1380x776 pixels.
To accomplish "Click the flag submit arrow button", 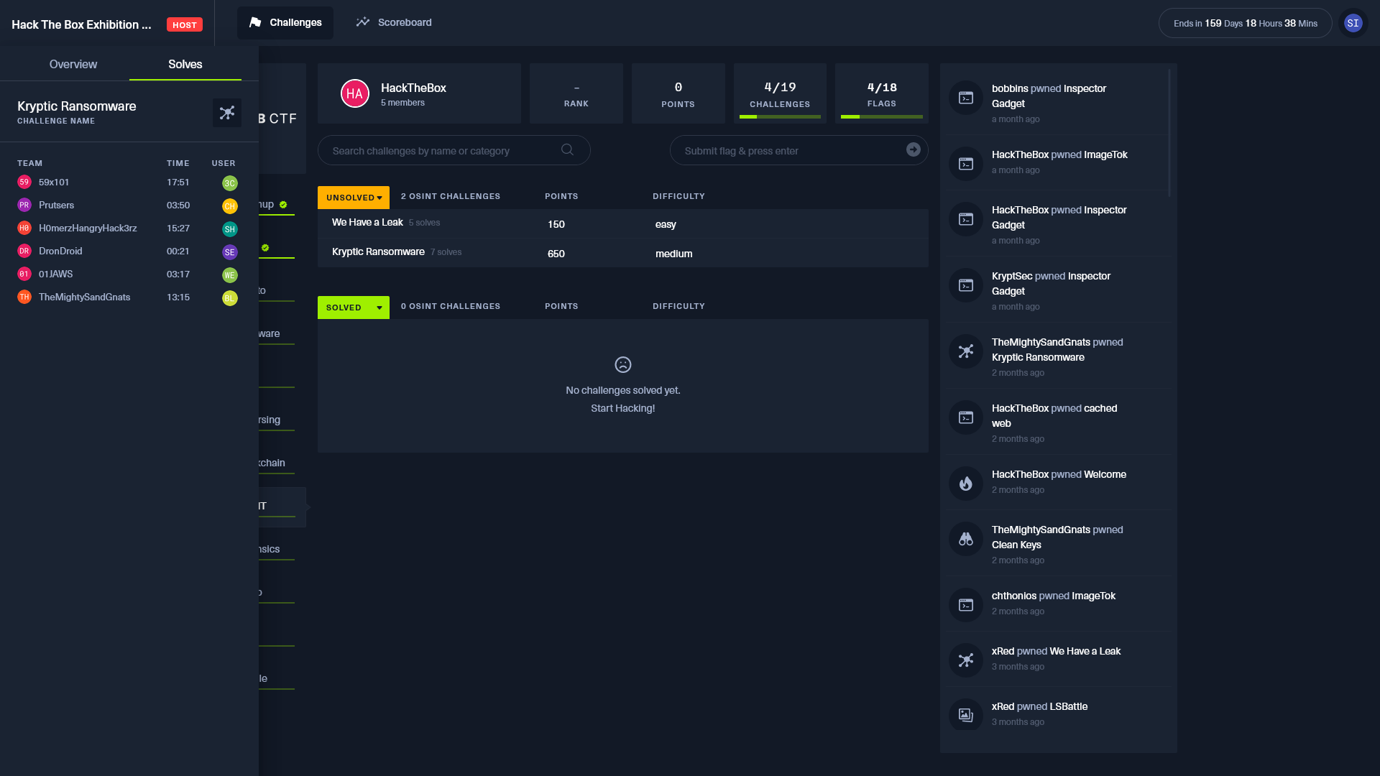I will (x=914, y=149).
